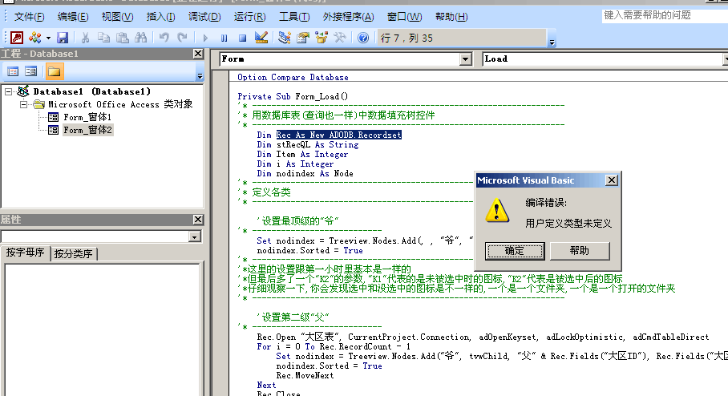Screen dimensions: 728x396
Task: Open the 调试(D) menu
Action: tap(204, 17)
